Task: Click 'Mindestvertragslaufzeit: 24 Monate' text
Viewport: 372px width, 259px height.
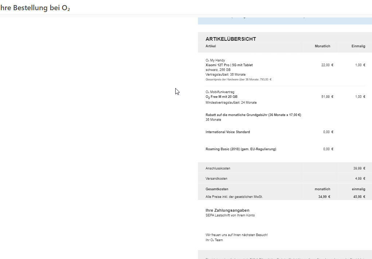Action: tap(231, 103)
